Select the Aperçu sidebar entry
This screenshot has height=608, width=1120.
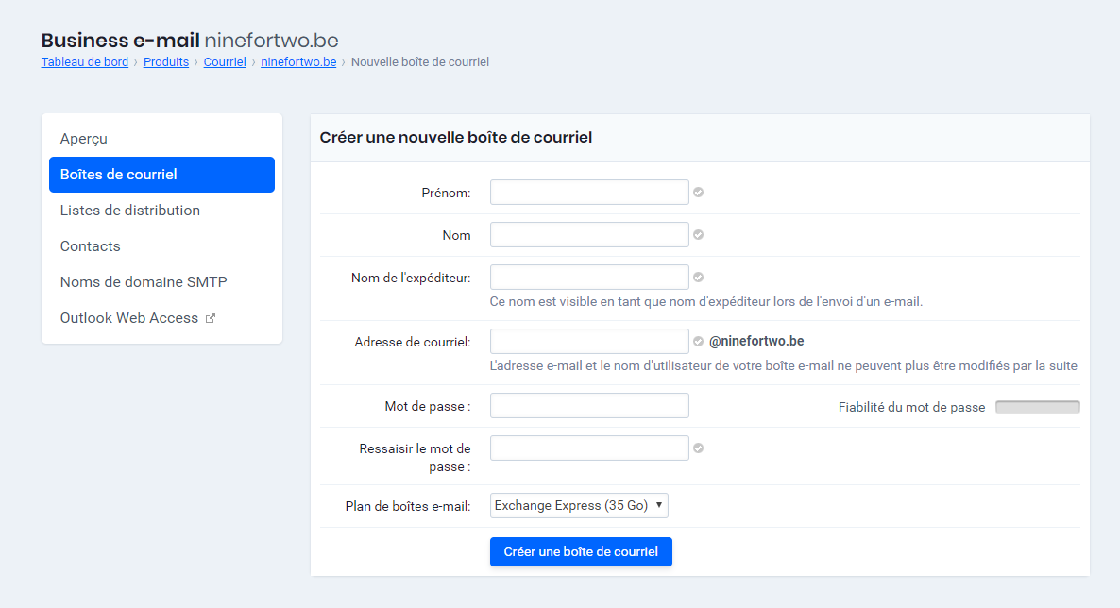[81, 138]
